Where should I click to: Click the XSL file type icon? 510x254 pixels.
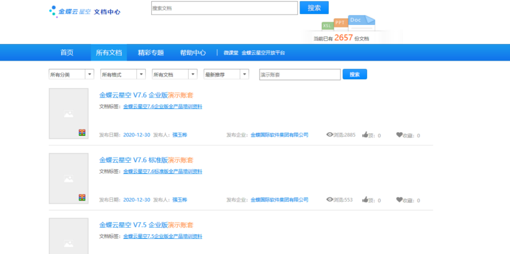coord(327,26)
